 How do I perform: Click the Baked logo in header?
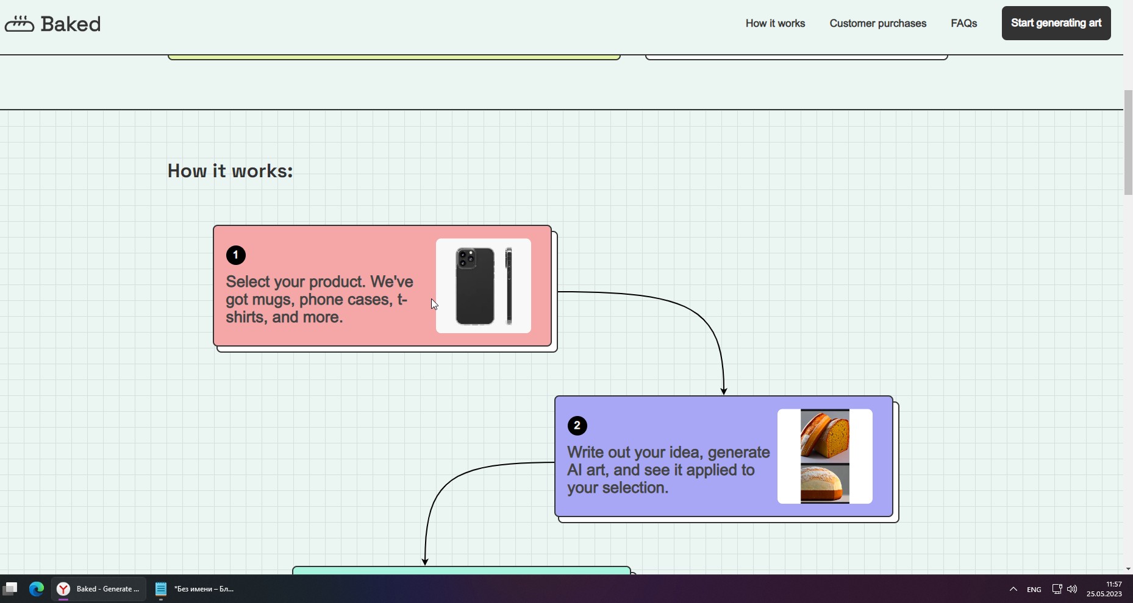53,24
